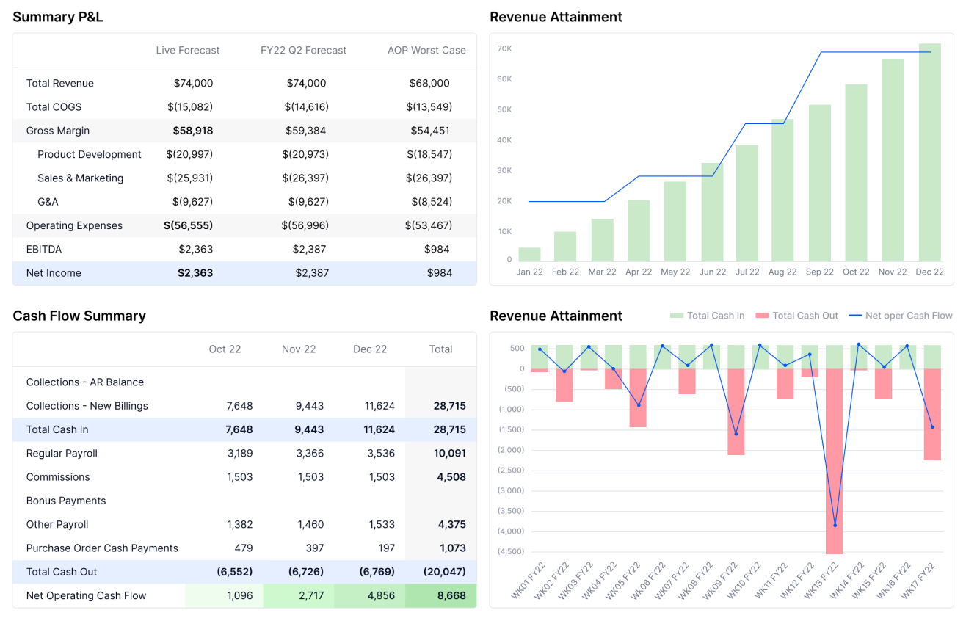
Task: Click the Other Payroll row label
Action: point(57,525)
